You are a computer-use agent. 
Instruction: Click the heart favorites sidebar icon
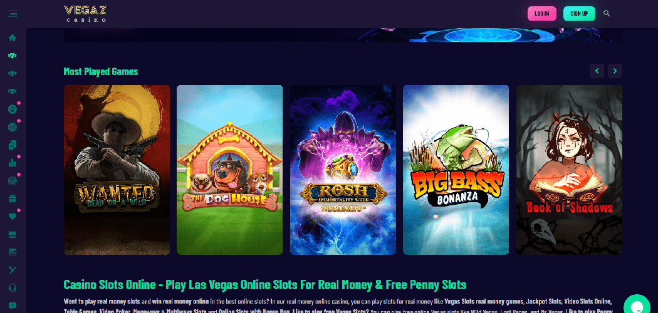point(13,216)
